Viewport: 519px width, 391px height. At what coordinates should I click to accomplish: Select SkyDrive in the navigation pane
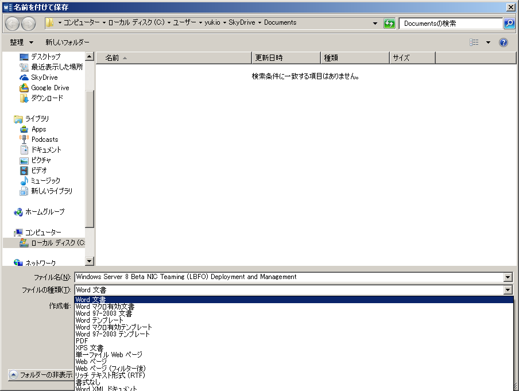pyautogui.click(x=44, y=78)
